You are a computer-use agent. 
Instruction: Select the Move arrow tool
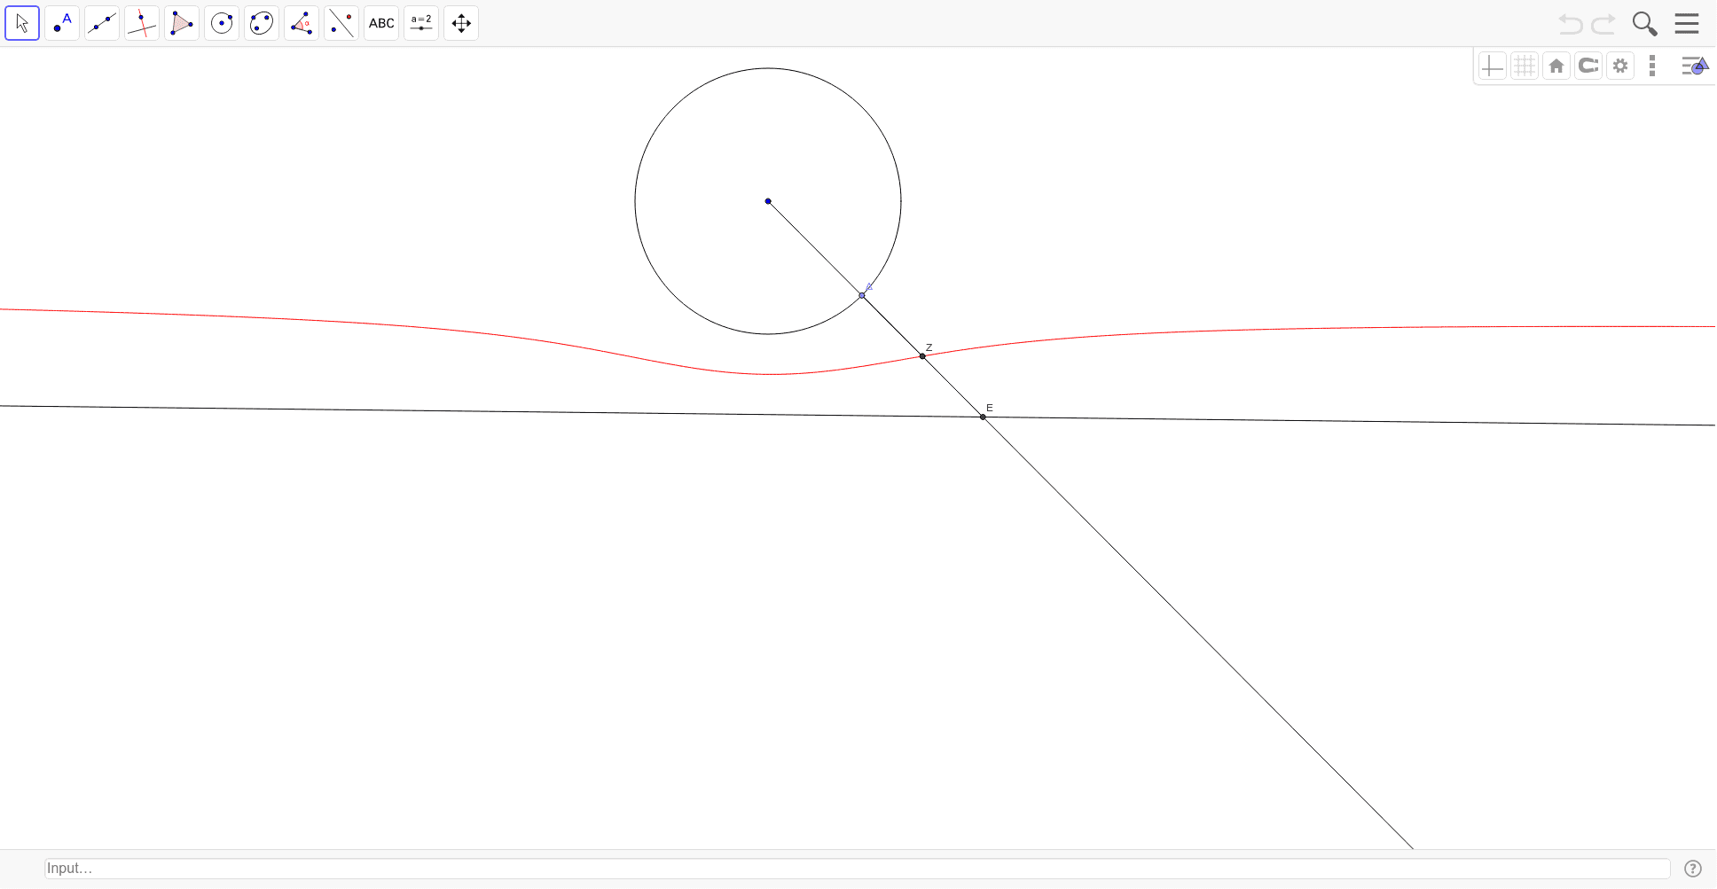pyautogui.click(x=22, y=23)
